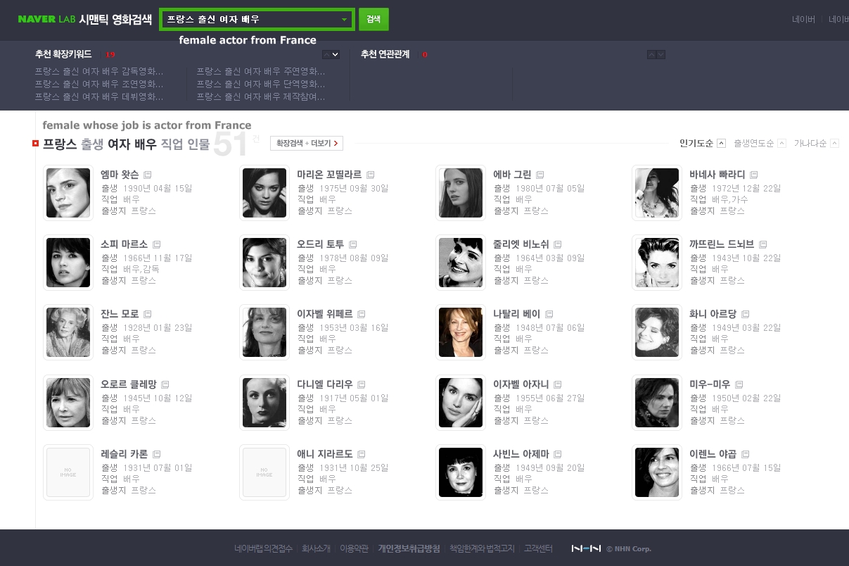Expand the 추천 확장키워드 list with down arrow
The height and width of the screenshot is (566, 849).
336,54
